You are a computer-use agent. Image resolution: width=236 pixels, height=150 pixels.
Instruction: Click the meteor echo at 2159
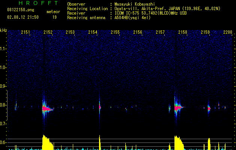[x=209, y=108]
